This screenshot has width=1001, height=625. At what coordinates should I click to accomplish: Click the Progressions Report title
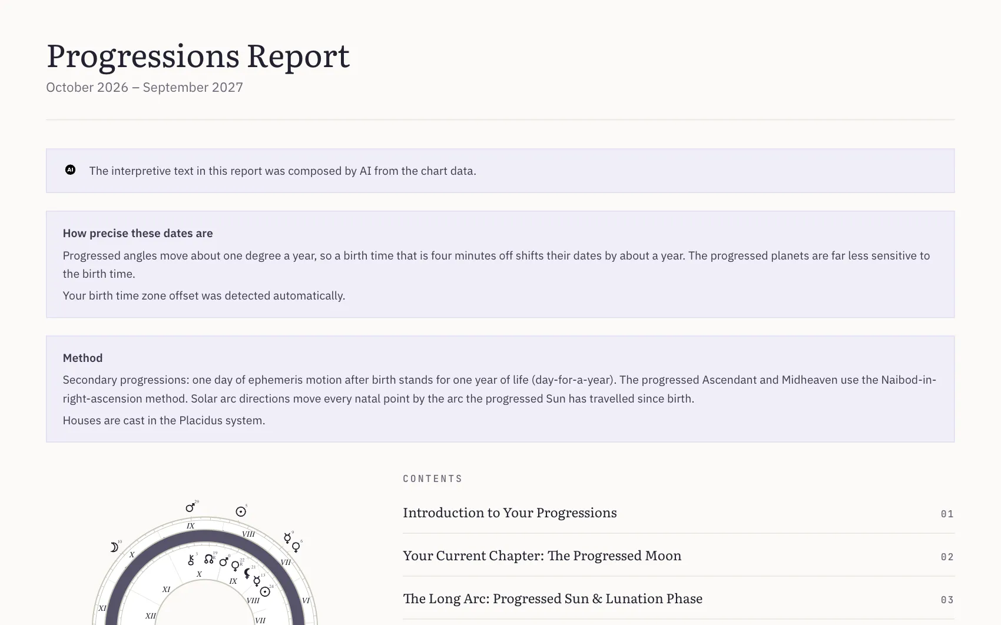pos(198,56)
